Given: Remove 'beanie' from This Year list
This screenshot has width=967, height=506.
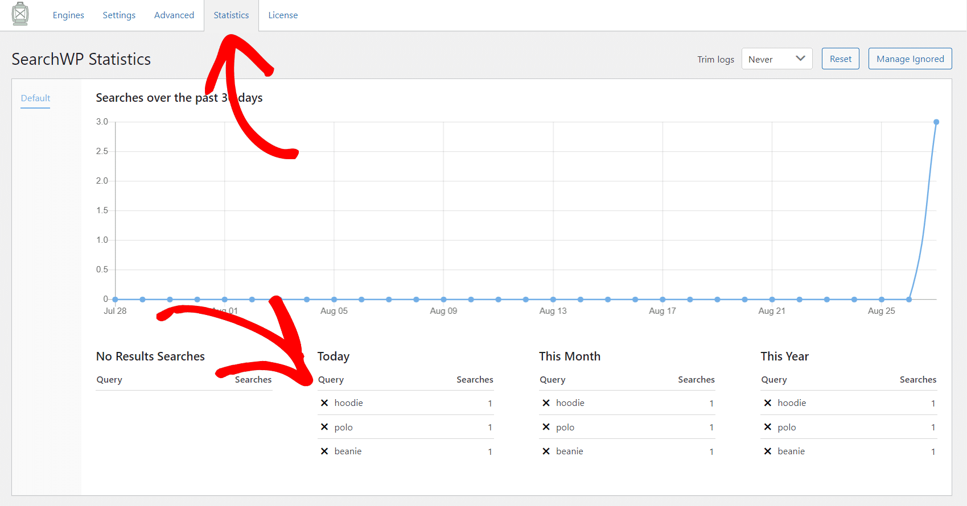Looking at the screenshot, I should (767, 451).
